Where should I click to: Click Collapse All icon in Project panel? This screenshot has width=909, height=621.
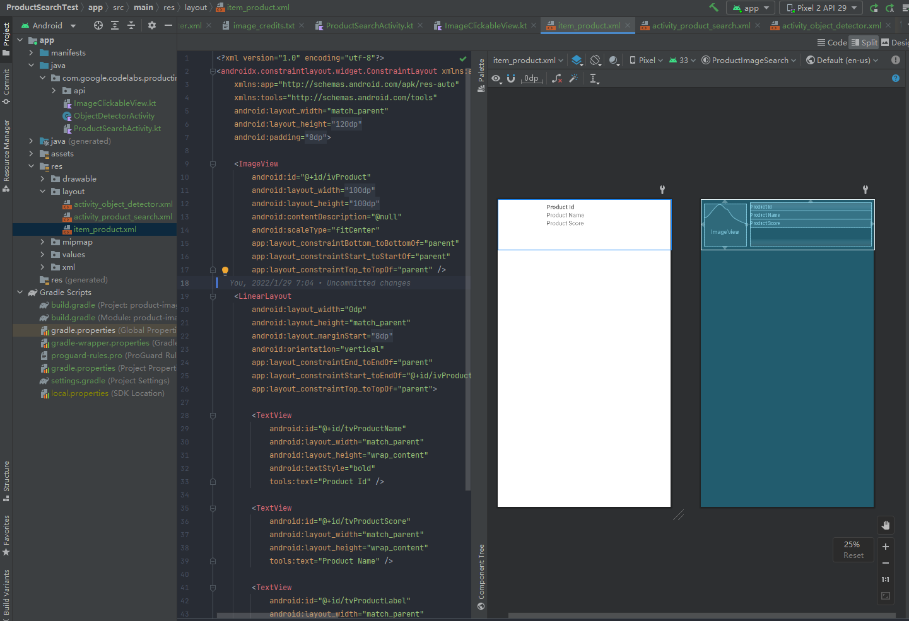click(131, 25)
